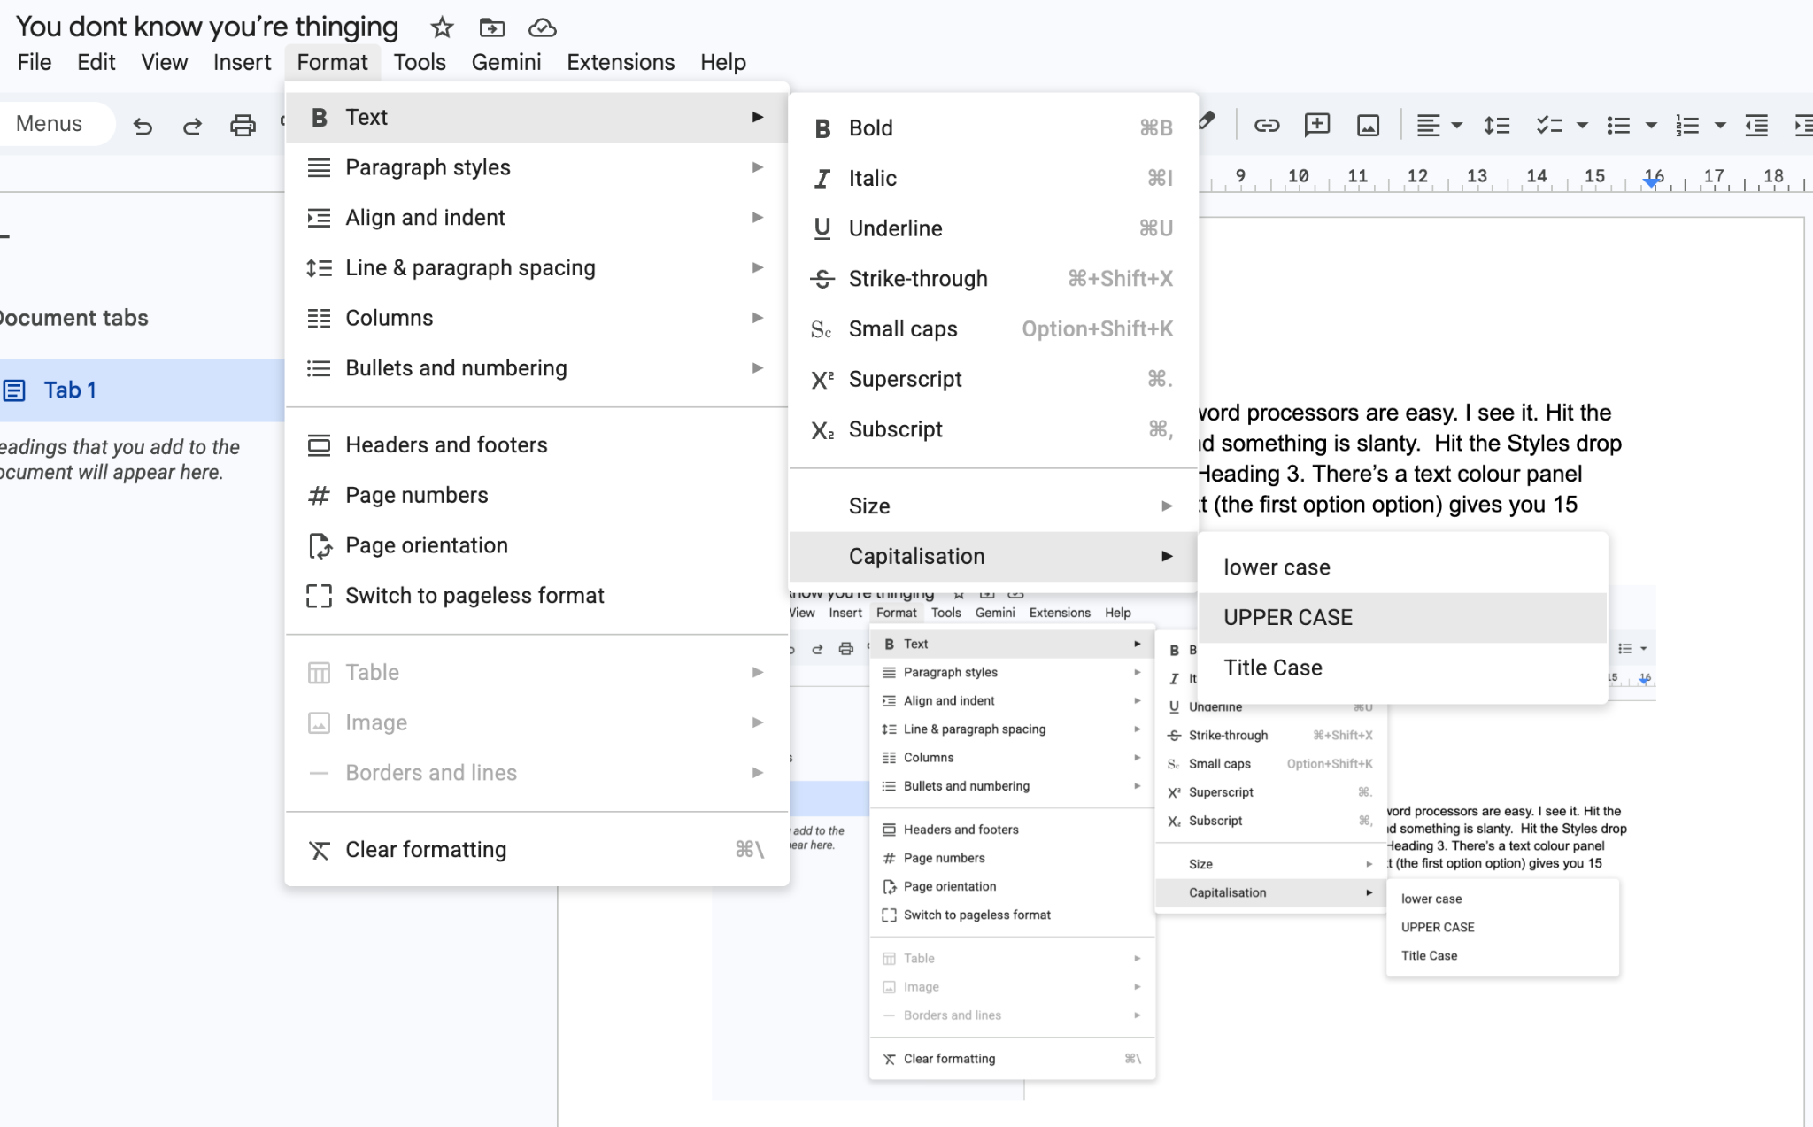1813x1127 pixels.
Task: Click the Add comment icon
Action: tap(1317, 125)
